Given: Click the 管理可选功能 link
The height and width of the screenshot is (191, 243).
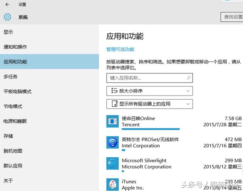Looking at the screenshot, I should click(x=120, y=49).
